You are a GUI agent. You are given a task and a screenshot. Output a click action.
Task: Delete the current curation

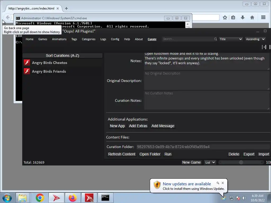coord(234,154)
